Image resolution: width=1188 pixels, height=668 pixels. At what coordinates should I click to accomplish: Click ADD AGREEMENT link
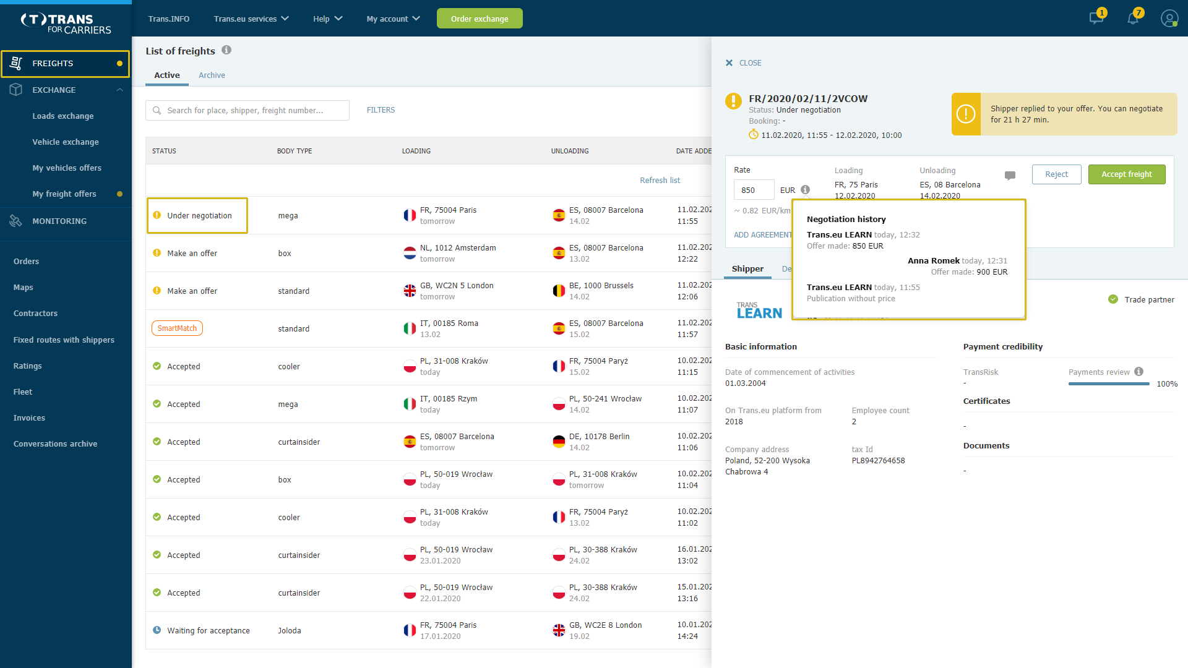click(762, 235)
